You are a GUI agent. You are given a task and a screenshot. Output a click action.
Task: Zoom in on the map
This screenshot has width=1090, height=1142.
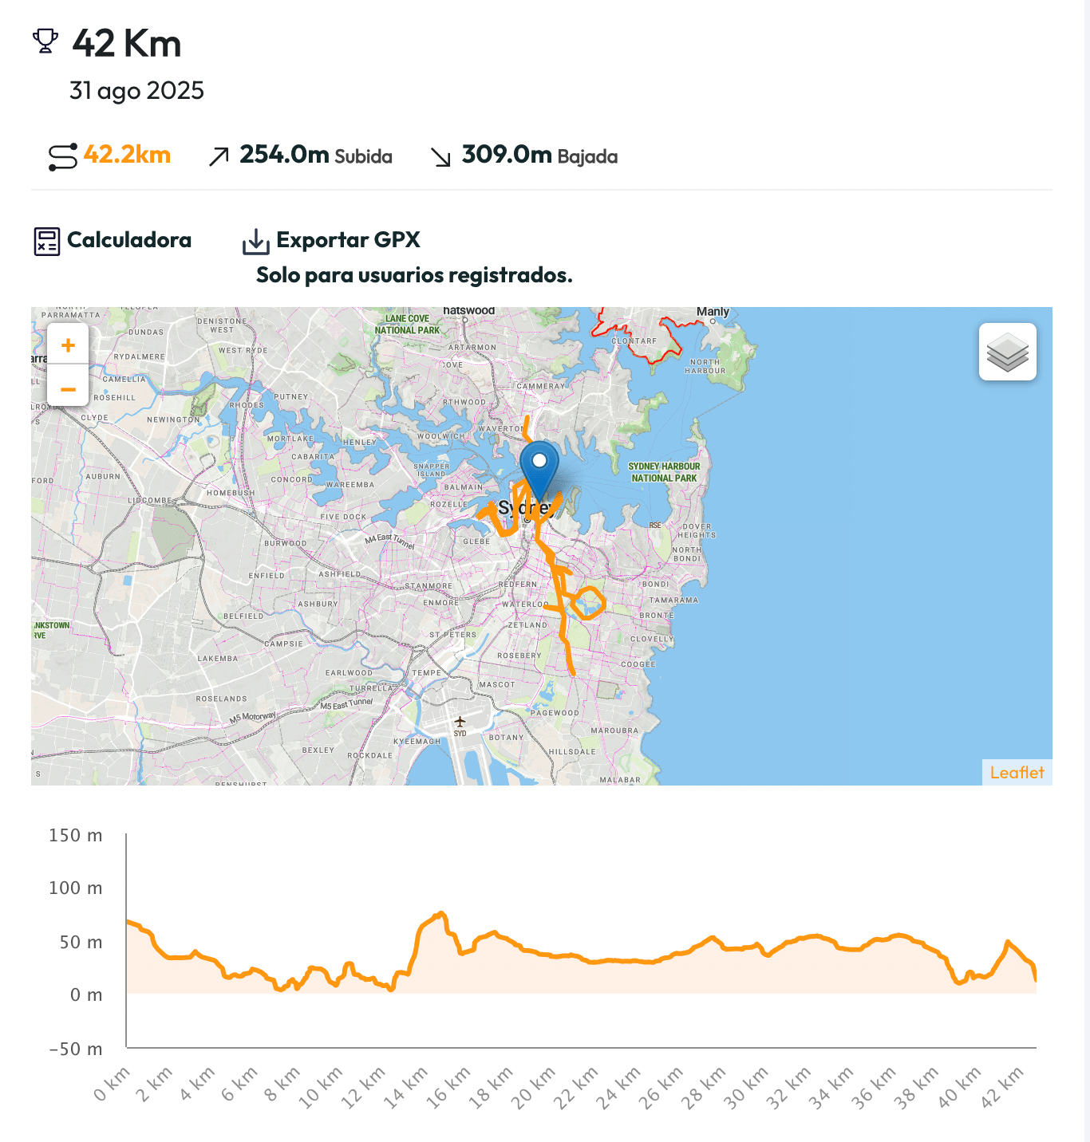(68, 345)
